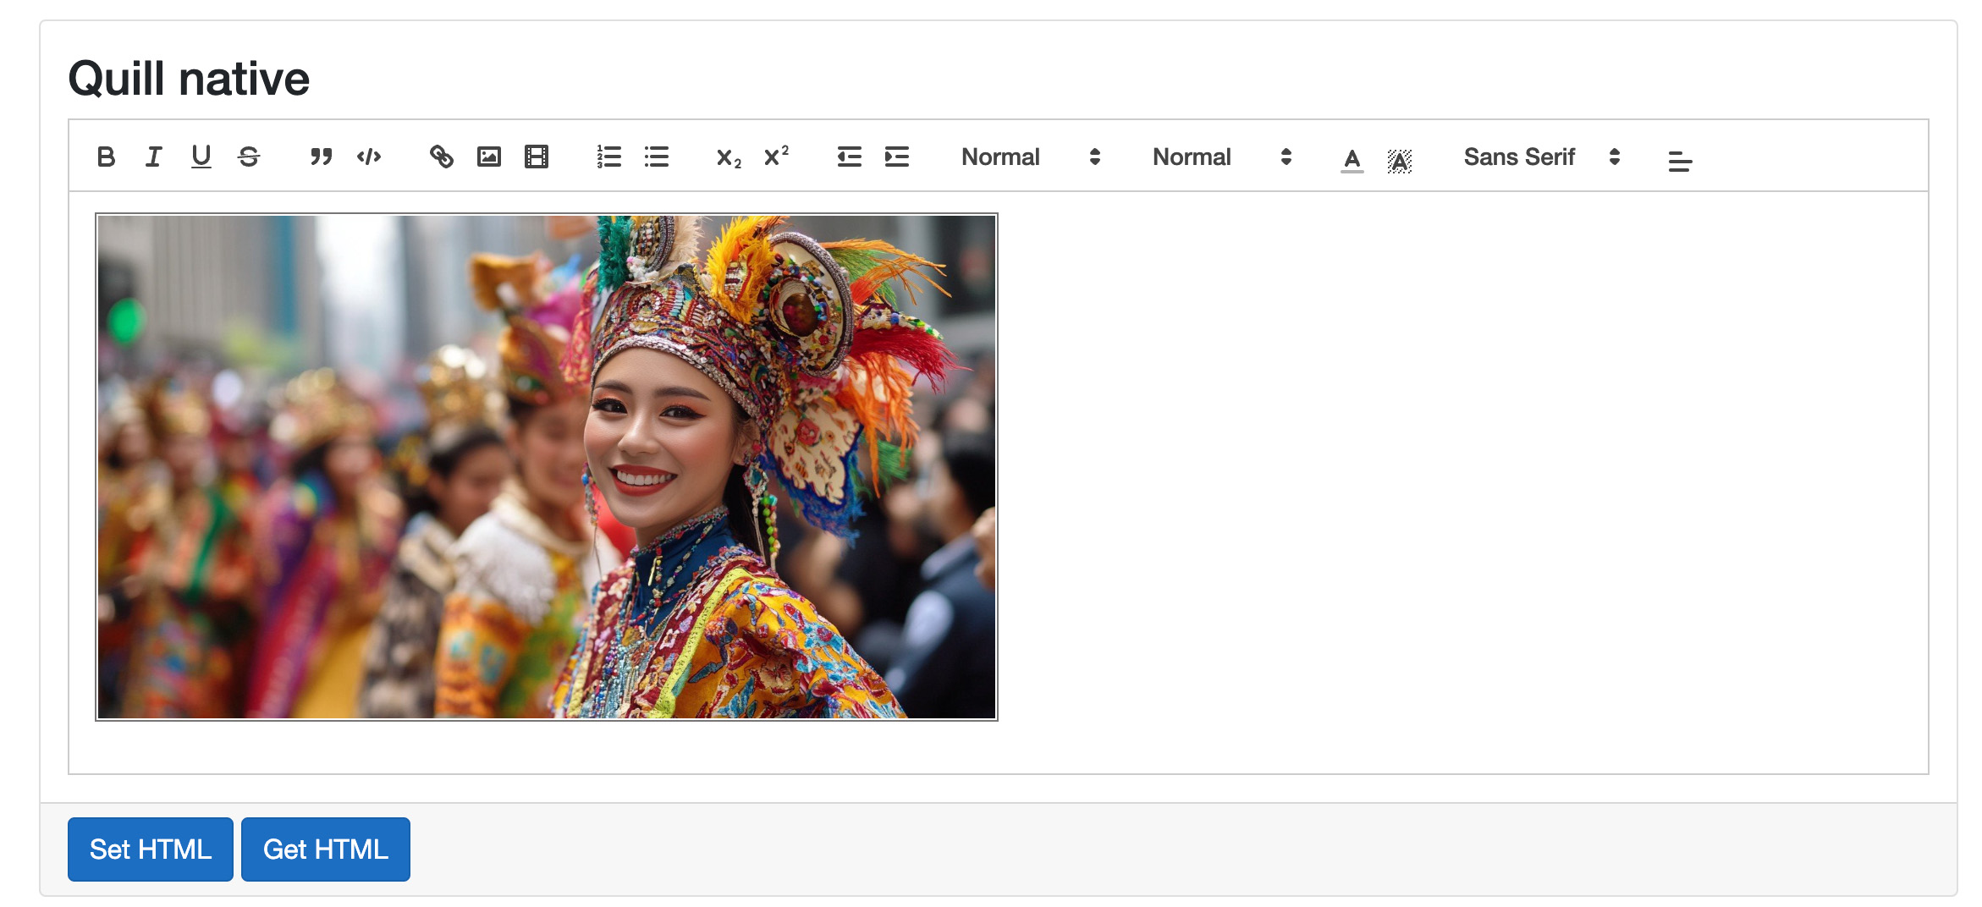Image resolution: width=1982 pixels, height=907 pixels.
Task: Open the Normal dropdown beside the text color icon
Action: [1222, 157]
